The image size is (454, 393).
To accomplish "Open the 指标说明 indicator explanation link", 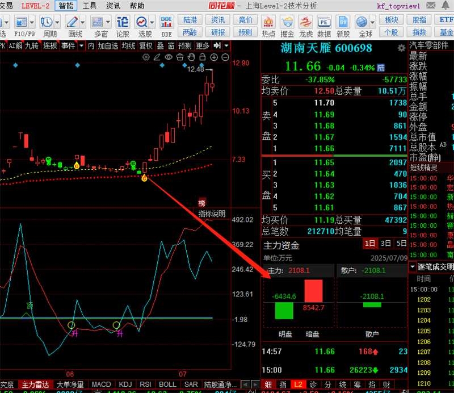I will 212,214.
